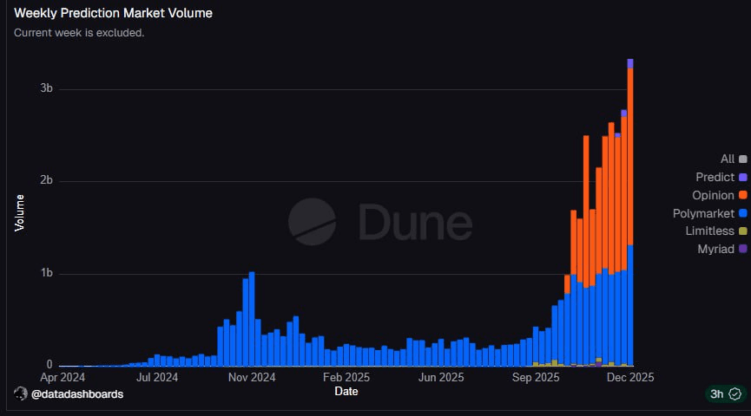
Task: Click the 3h refresh time text
Action: 717,394
